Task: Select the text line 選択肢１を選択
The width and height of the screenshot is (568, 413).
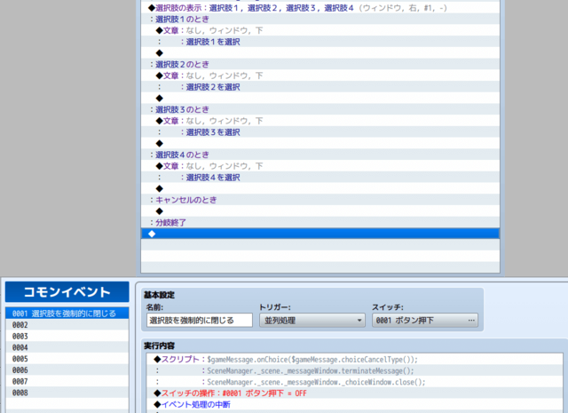Action: click(320, 42)
